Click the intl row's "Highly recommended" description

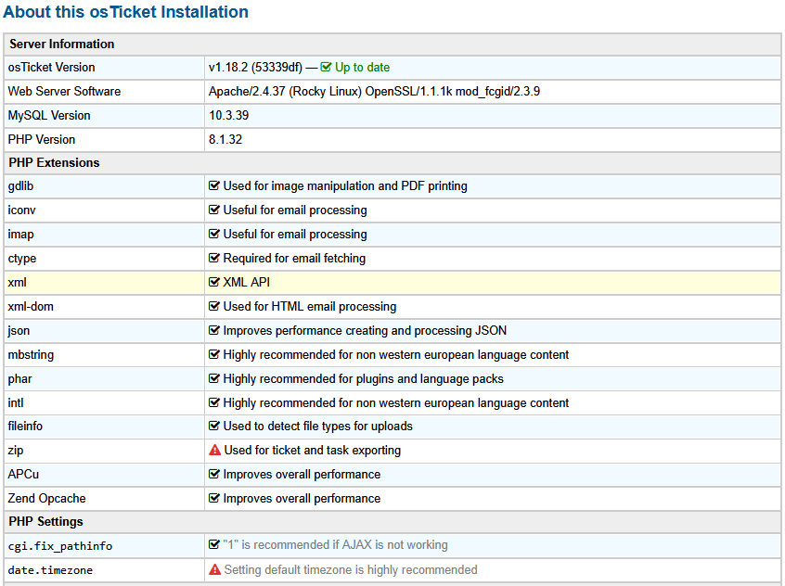tap(396, 402)
